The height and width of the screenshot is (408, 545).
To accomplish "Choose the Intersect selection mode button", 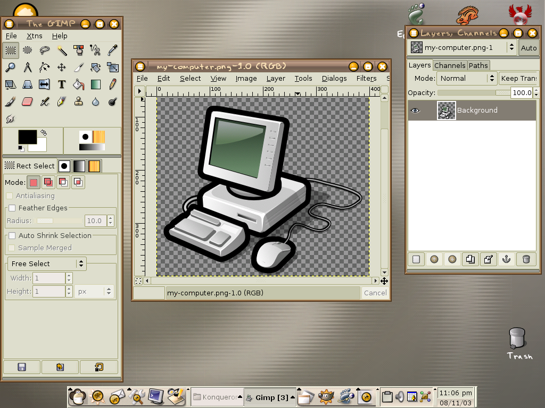I will 78,183.
